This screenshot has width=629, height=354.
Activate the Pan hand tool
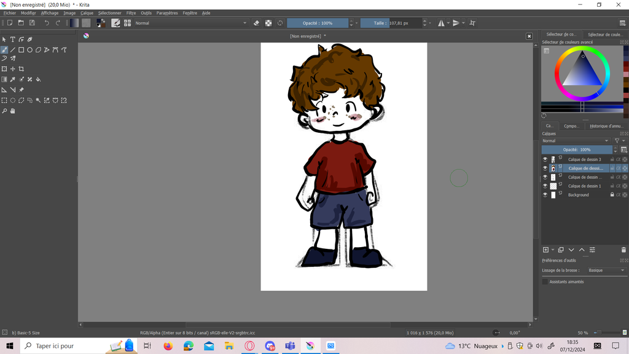12,111
